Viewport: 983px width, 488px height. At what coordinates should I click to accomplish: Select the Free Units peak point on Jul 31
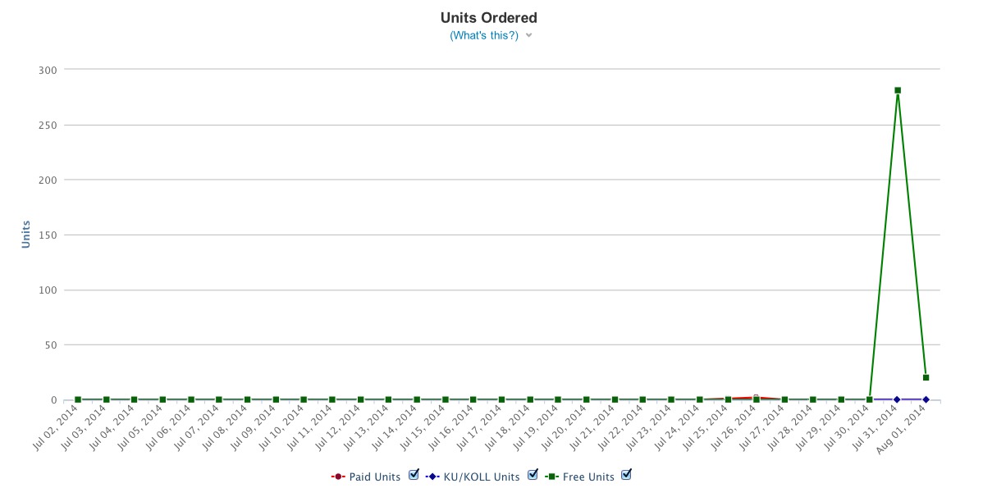click(x=898, y=90)
